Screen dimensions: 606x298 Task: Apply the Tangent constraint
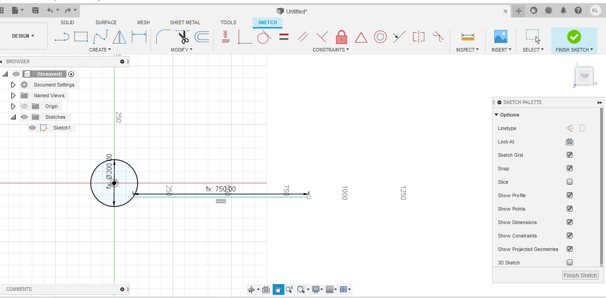point(264,37)
